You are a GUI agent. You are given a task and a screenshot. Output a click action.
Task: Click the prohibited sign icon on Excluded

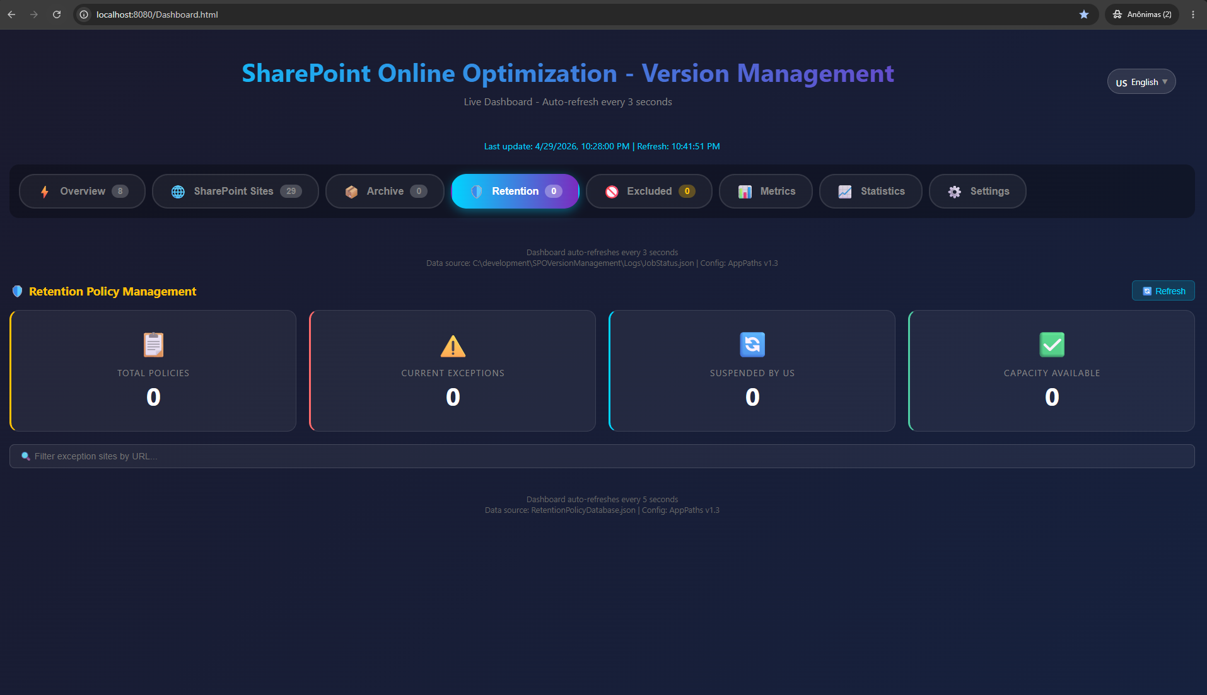[x=612, y=192]
